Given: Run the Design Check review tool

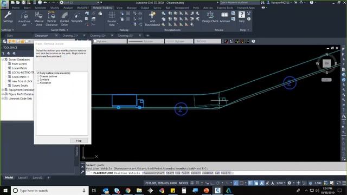Looking at the screenshot, I should point(210,17).
